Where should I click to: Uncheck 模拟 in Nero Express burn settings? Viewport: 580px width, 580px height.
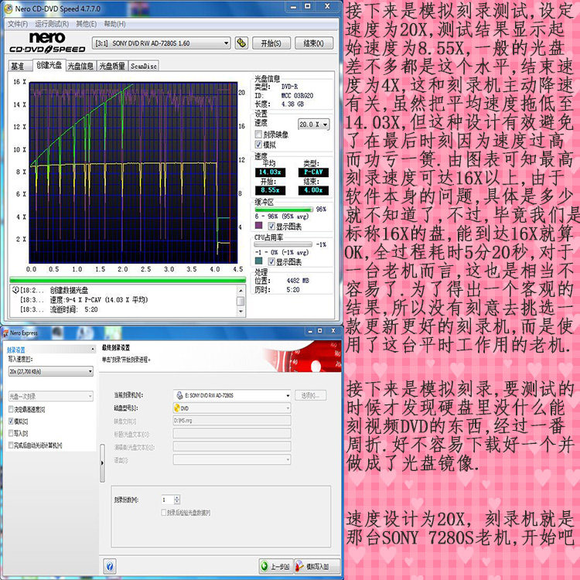tap(11, 421)
